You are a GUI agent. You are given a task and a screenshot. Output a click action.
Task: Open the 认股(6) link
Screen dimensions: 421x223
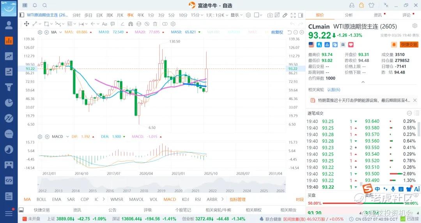point(334,90)
